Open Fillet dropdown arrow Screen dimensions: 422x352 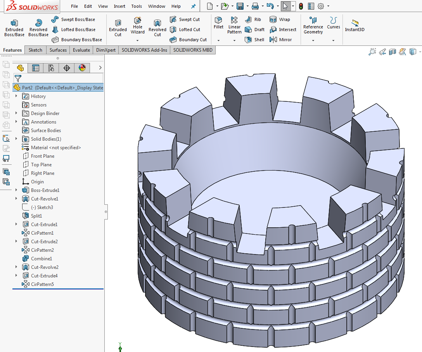[218, 40]
